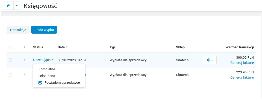Viewport: 262px width, 100px height.
Task: Click Simtech in the 300.00 PLN row
Action: click(182, 60)
